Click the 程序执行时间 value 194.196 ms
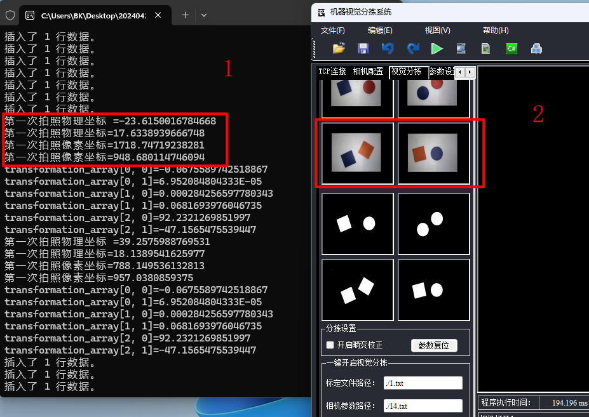 pos(569,403)
